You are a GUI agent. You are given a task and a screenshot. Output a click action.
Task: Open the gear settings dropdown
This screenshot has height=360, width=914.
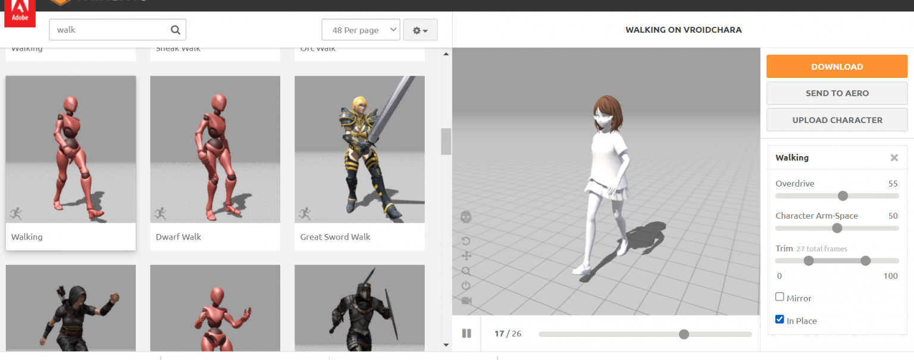point(420,29)
